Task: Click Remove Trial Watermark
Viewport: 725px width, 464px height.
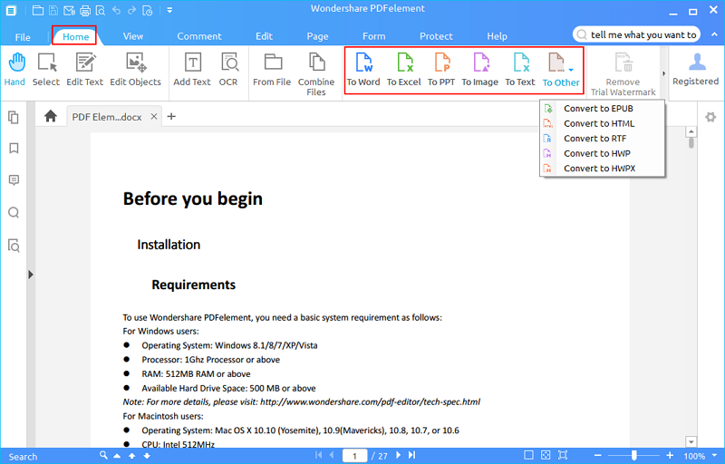Action: [x=623, y=74]
